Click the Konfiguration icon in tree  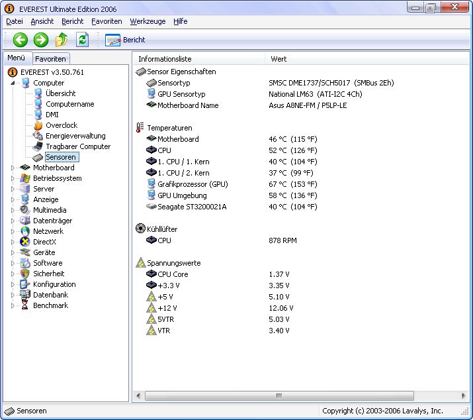tap(25, 284)
